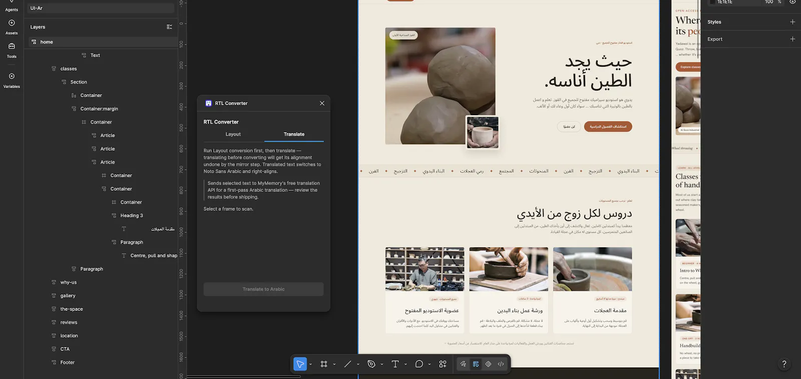
Task: Select the Pen tool
Action: tap(371, 364)
